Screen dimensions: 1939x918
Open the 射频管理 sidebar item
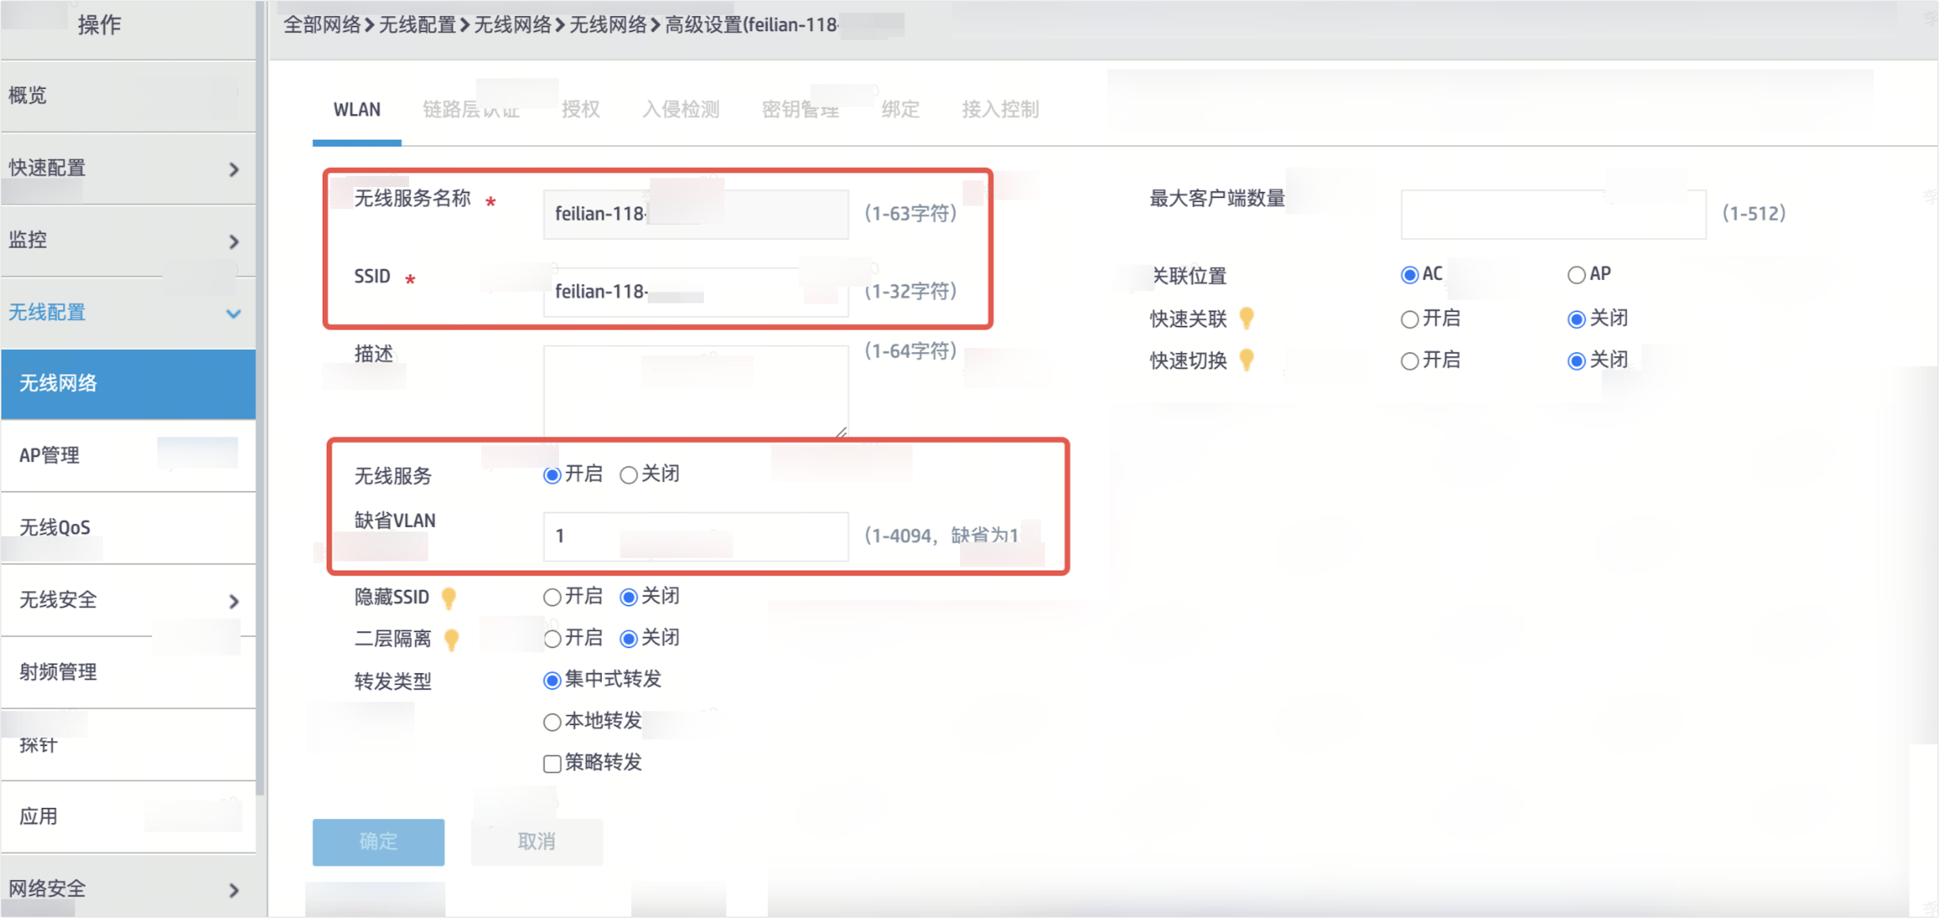128,673
